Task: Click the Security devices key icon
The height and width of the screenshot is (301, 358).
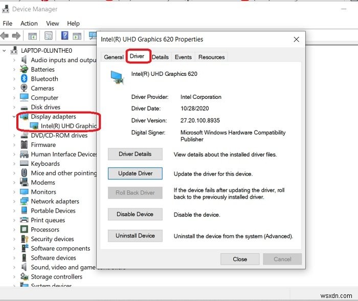Action: point(25,239)
